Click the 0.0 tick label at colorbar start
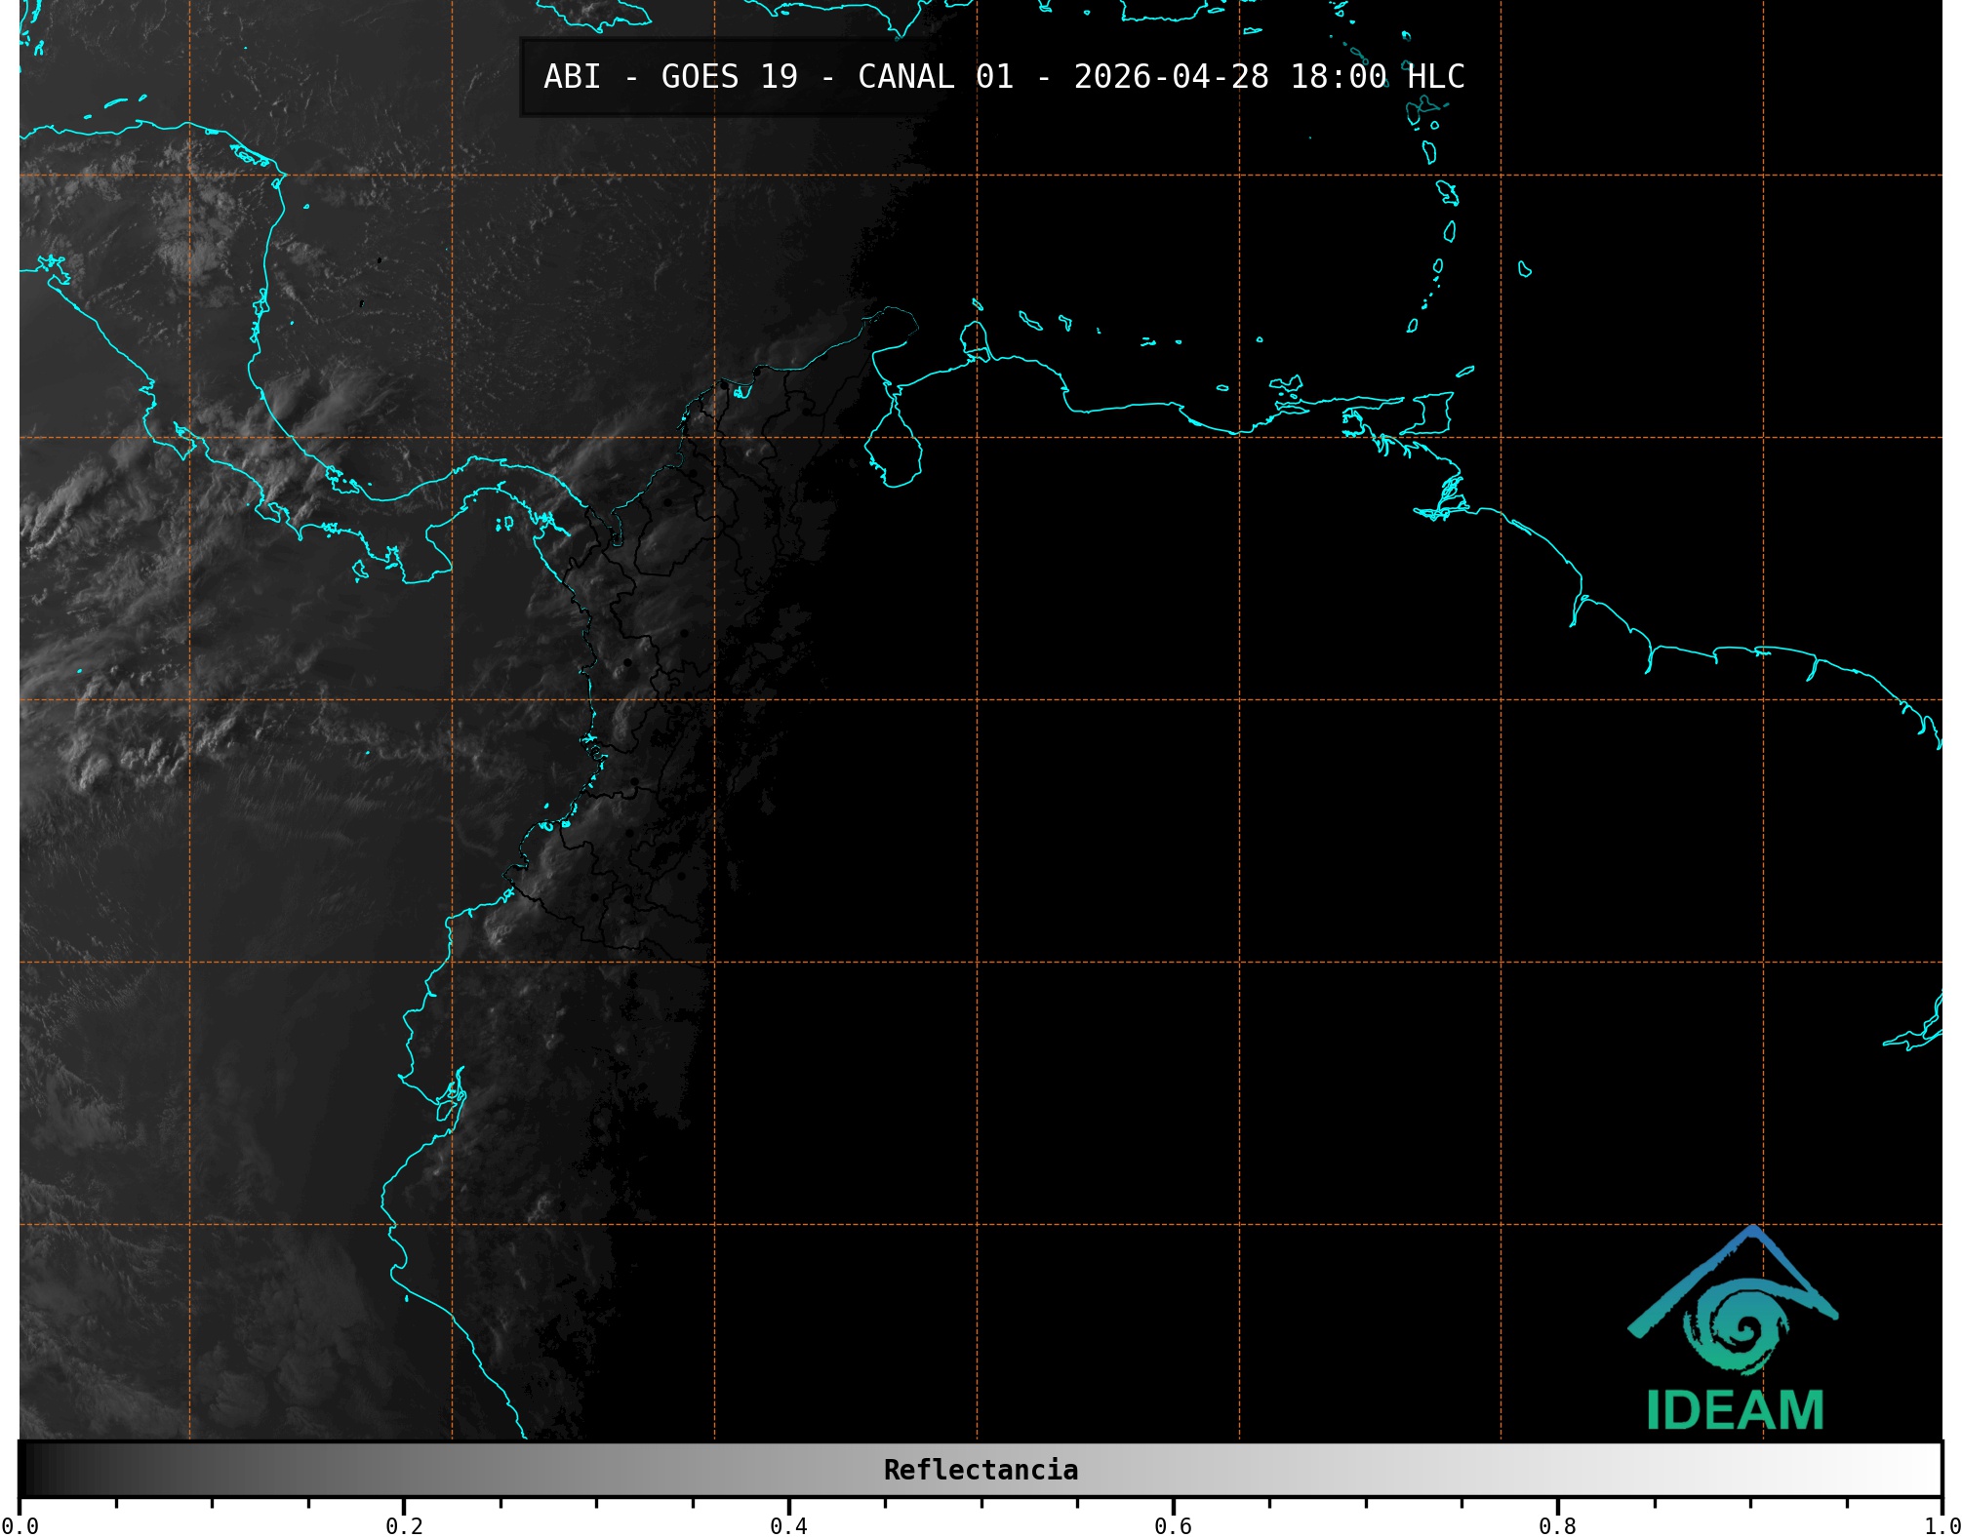This screenshot has width=1962, height=1538. pyautogui.click(x=20, y=1525)
